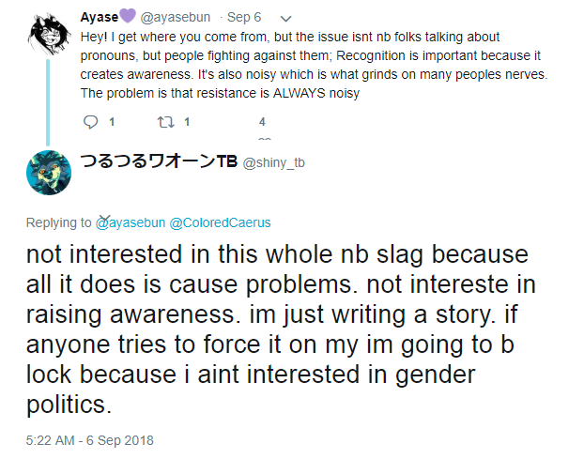Click the retweet count number 1
Image resolution: width=584 pixels, height=459 pixels.
coord(187,122)
